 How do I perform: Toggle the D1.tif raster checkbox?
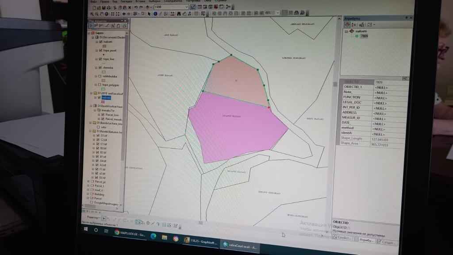[x=98, y=135]
